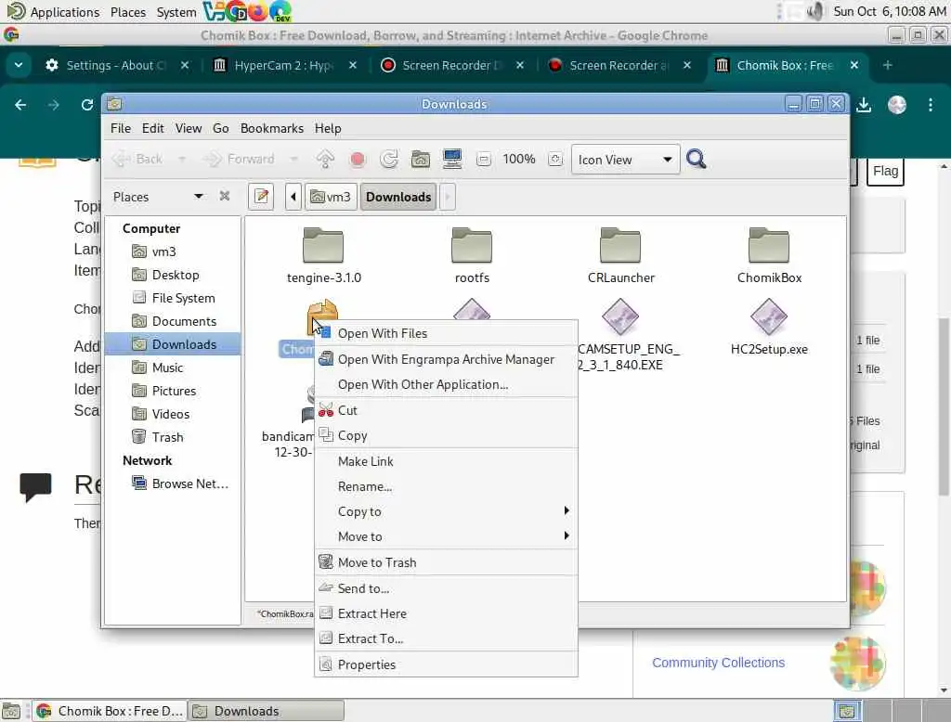Choose Send to option

[x=447, y=588]
